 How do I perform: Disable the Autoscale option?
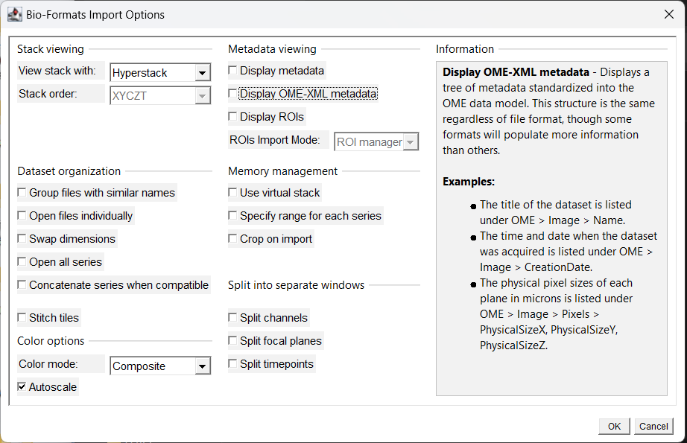22,386
